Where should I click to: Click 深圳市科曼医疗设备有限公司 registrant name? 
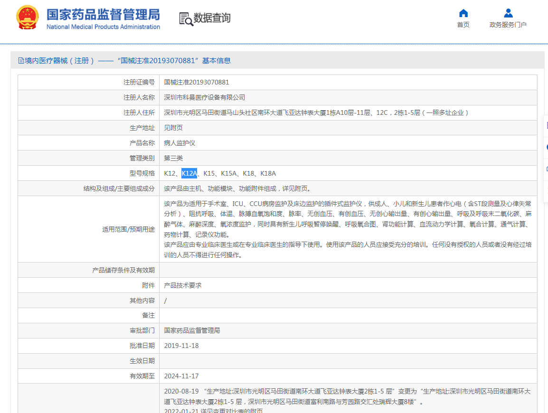click(x=205, y=97)
